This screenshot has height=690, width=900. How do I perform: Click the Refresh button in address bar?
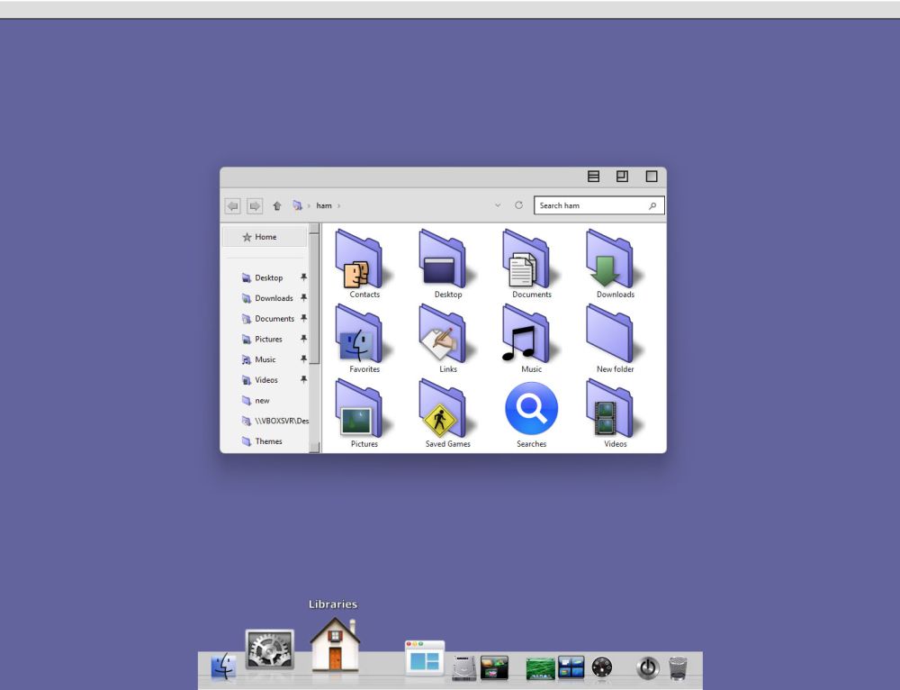pos(519,205)
